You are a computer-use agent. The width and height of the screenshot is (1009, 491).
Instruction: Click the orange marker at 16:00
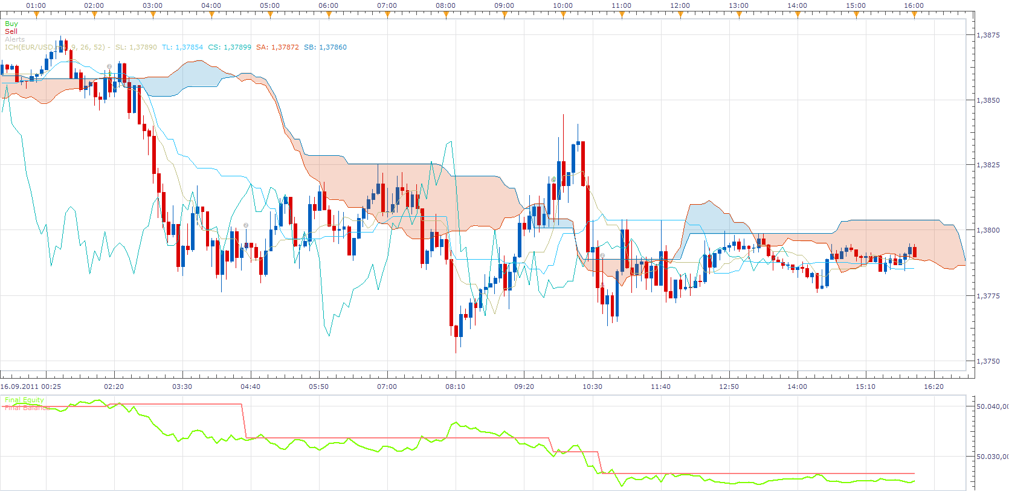[914, 15]
